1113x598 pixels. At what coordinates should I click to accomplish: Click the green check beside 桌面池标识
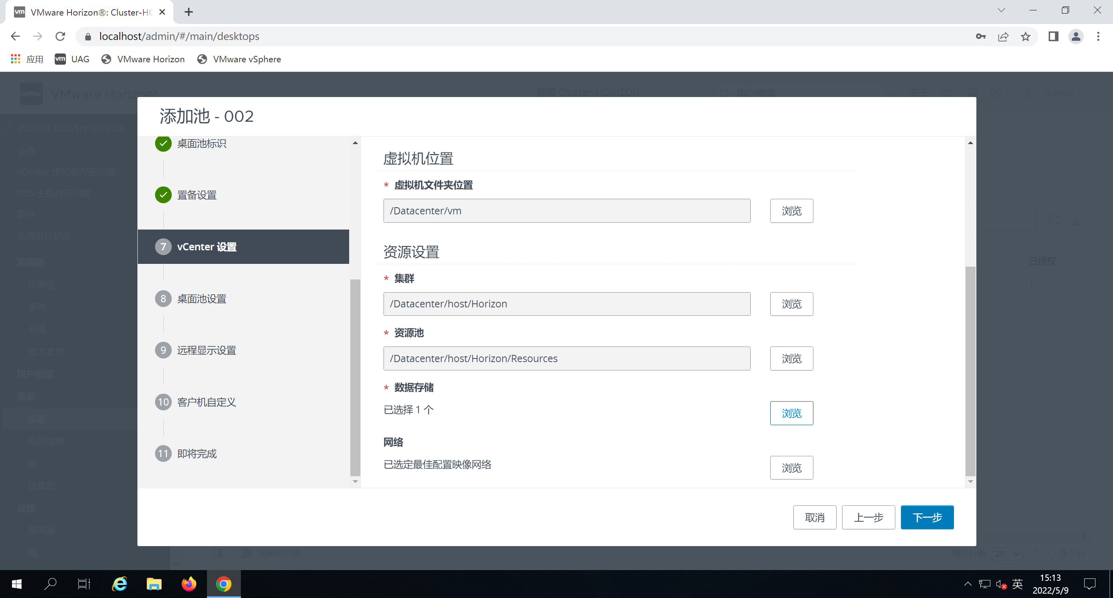pyautogui.click(x=163, y=144)
